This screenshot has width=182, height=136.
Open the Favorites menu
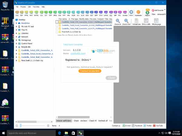[36, 7]
